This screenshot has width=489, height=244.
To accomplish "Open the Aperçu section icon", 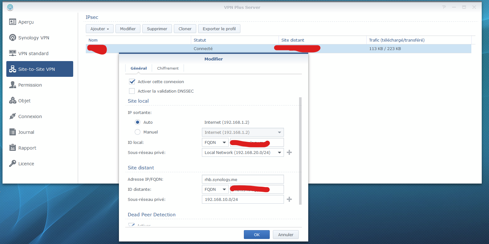I will click(x=13, y=22).
